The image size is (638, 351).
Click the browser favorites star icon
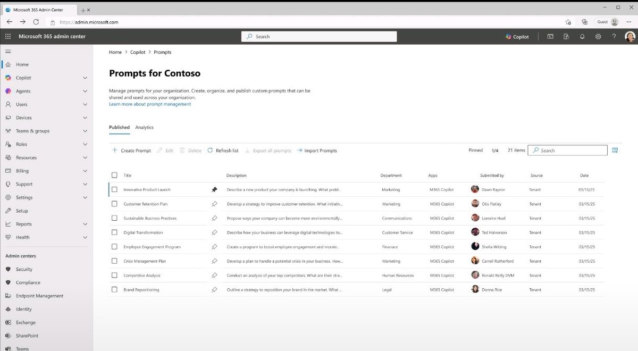pyautogui.click(x=568, y=22)
